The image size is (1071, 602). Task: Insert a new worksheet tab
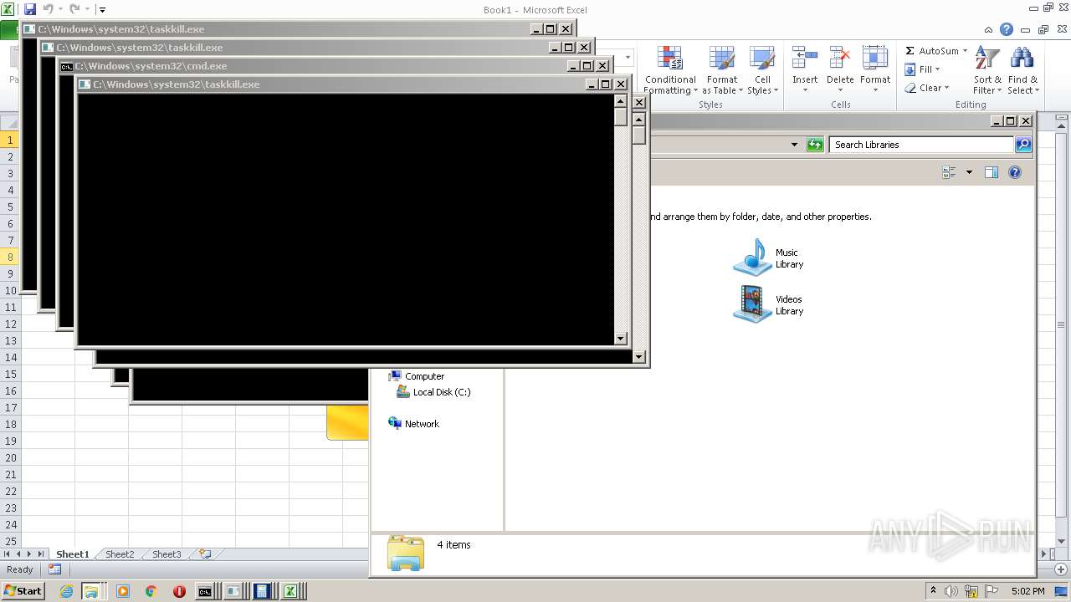204,554
